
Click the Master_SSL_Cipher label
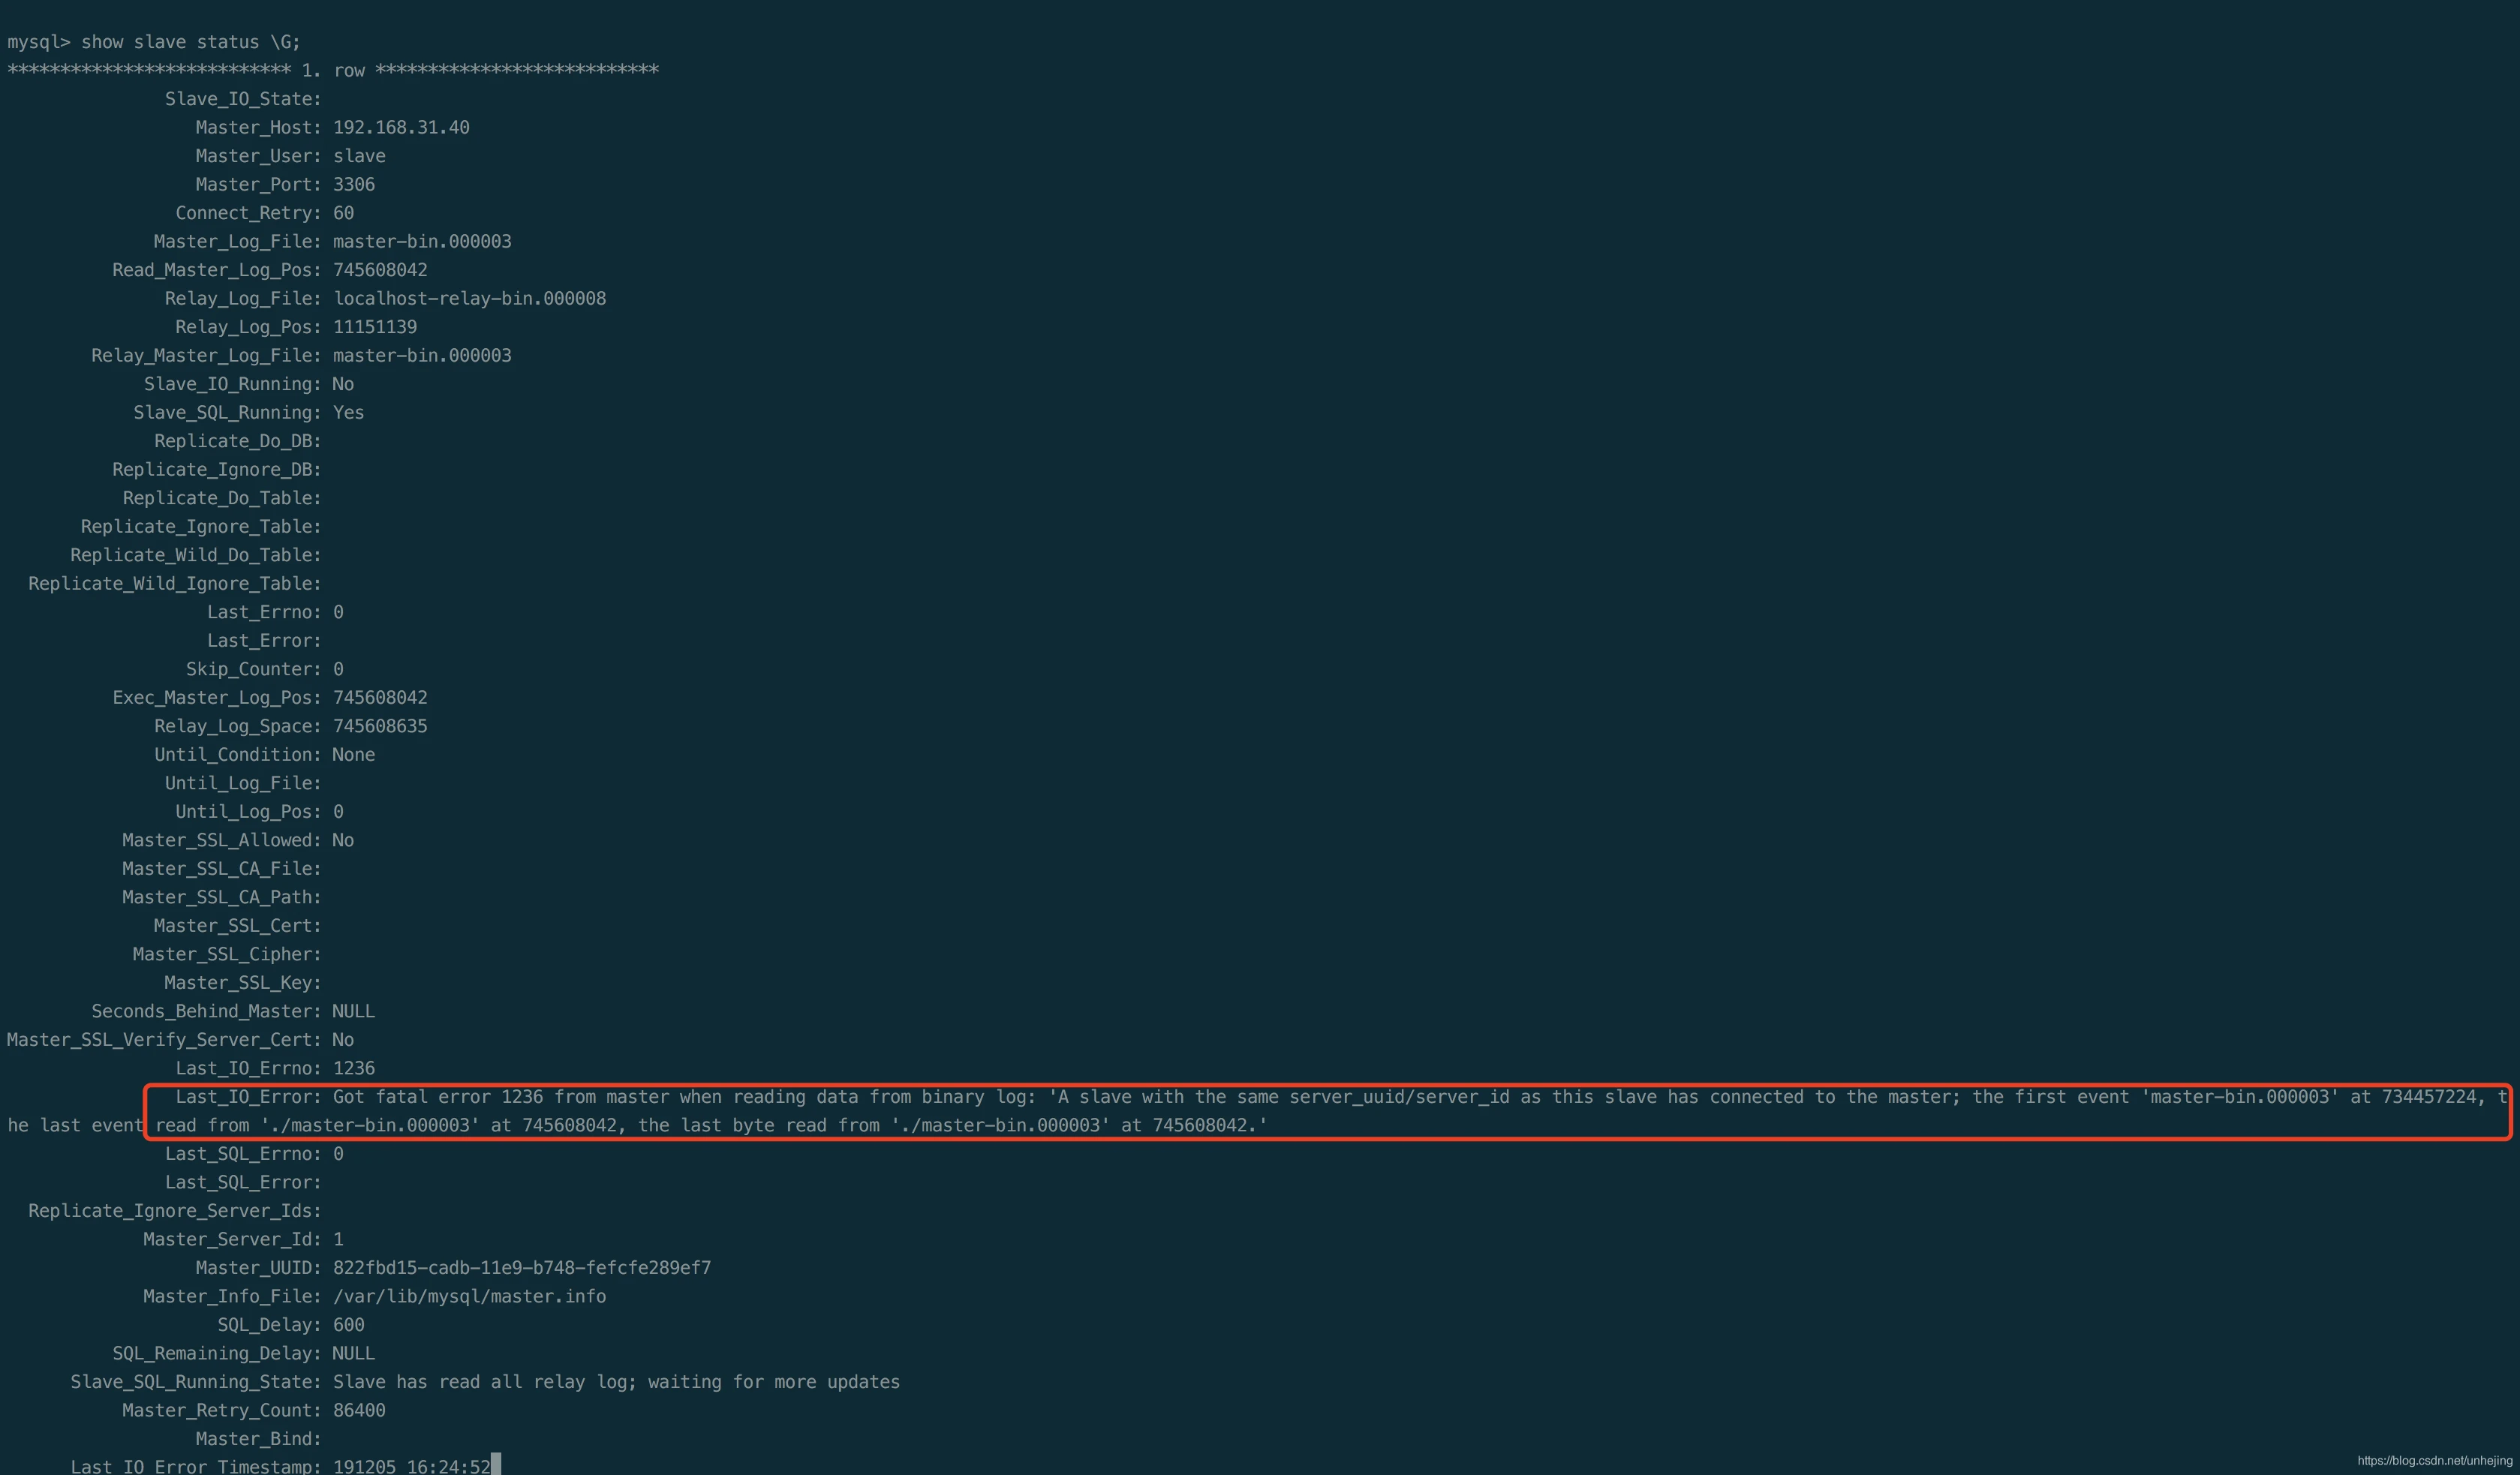point(227,954)
